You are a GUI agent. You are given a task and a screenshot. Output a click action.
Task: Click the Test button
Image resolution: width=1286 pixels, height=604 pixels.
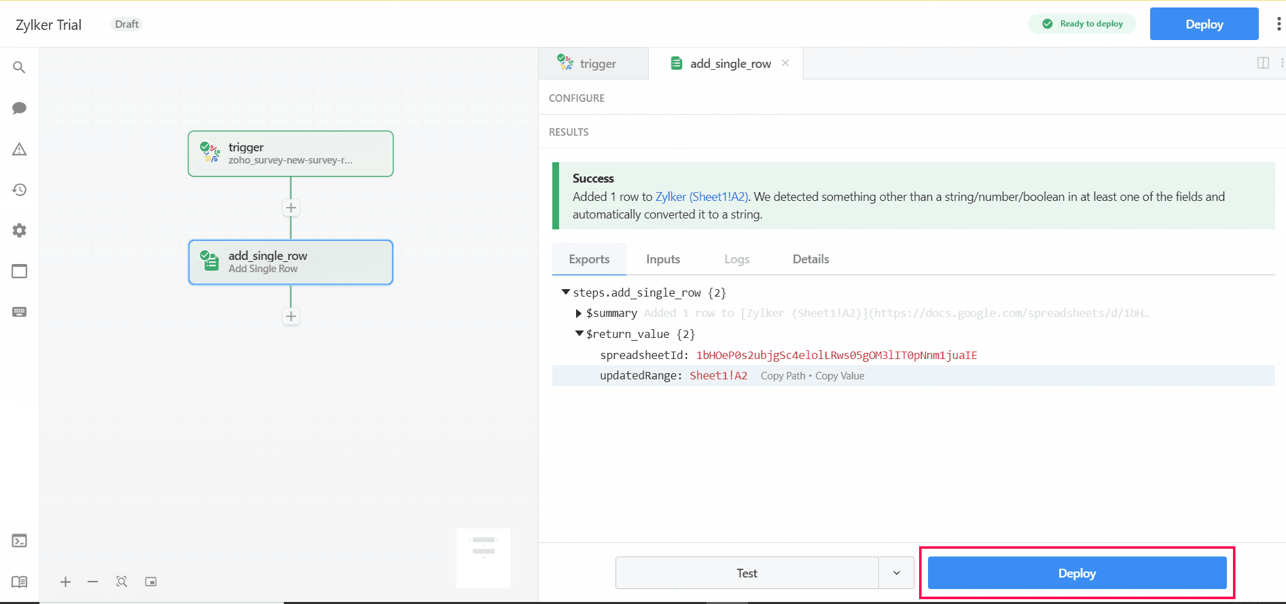747,573
